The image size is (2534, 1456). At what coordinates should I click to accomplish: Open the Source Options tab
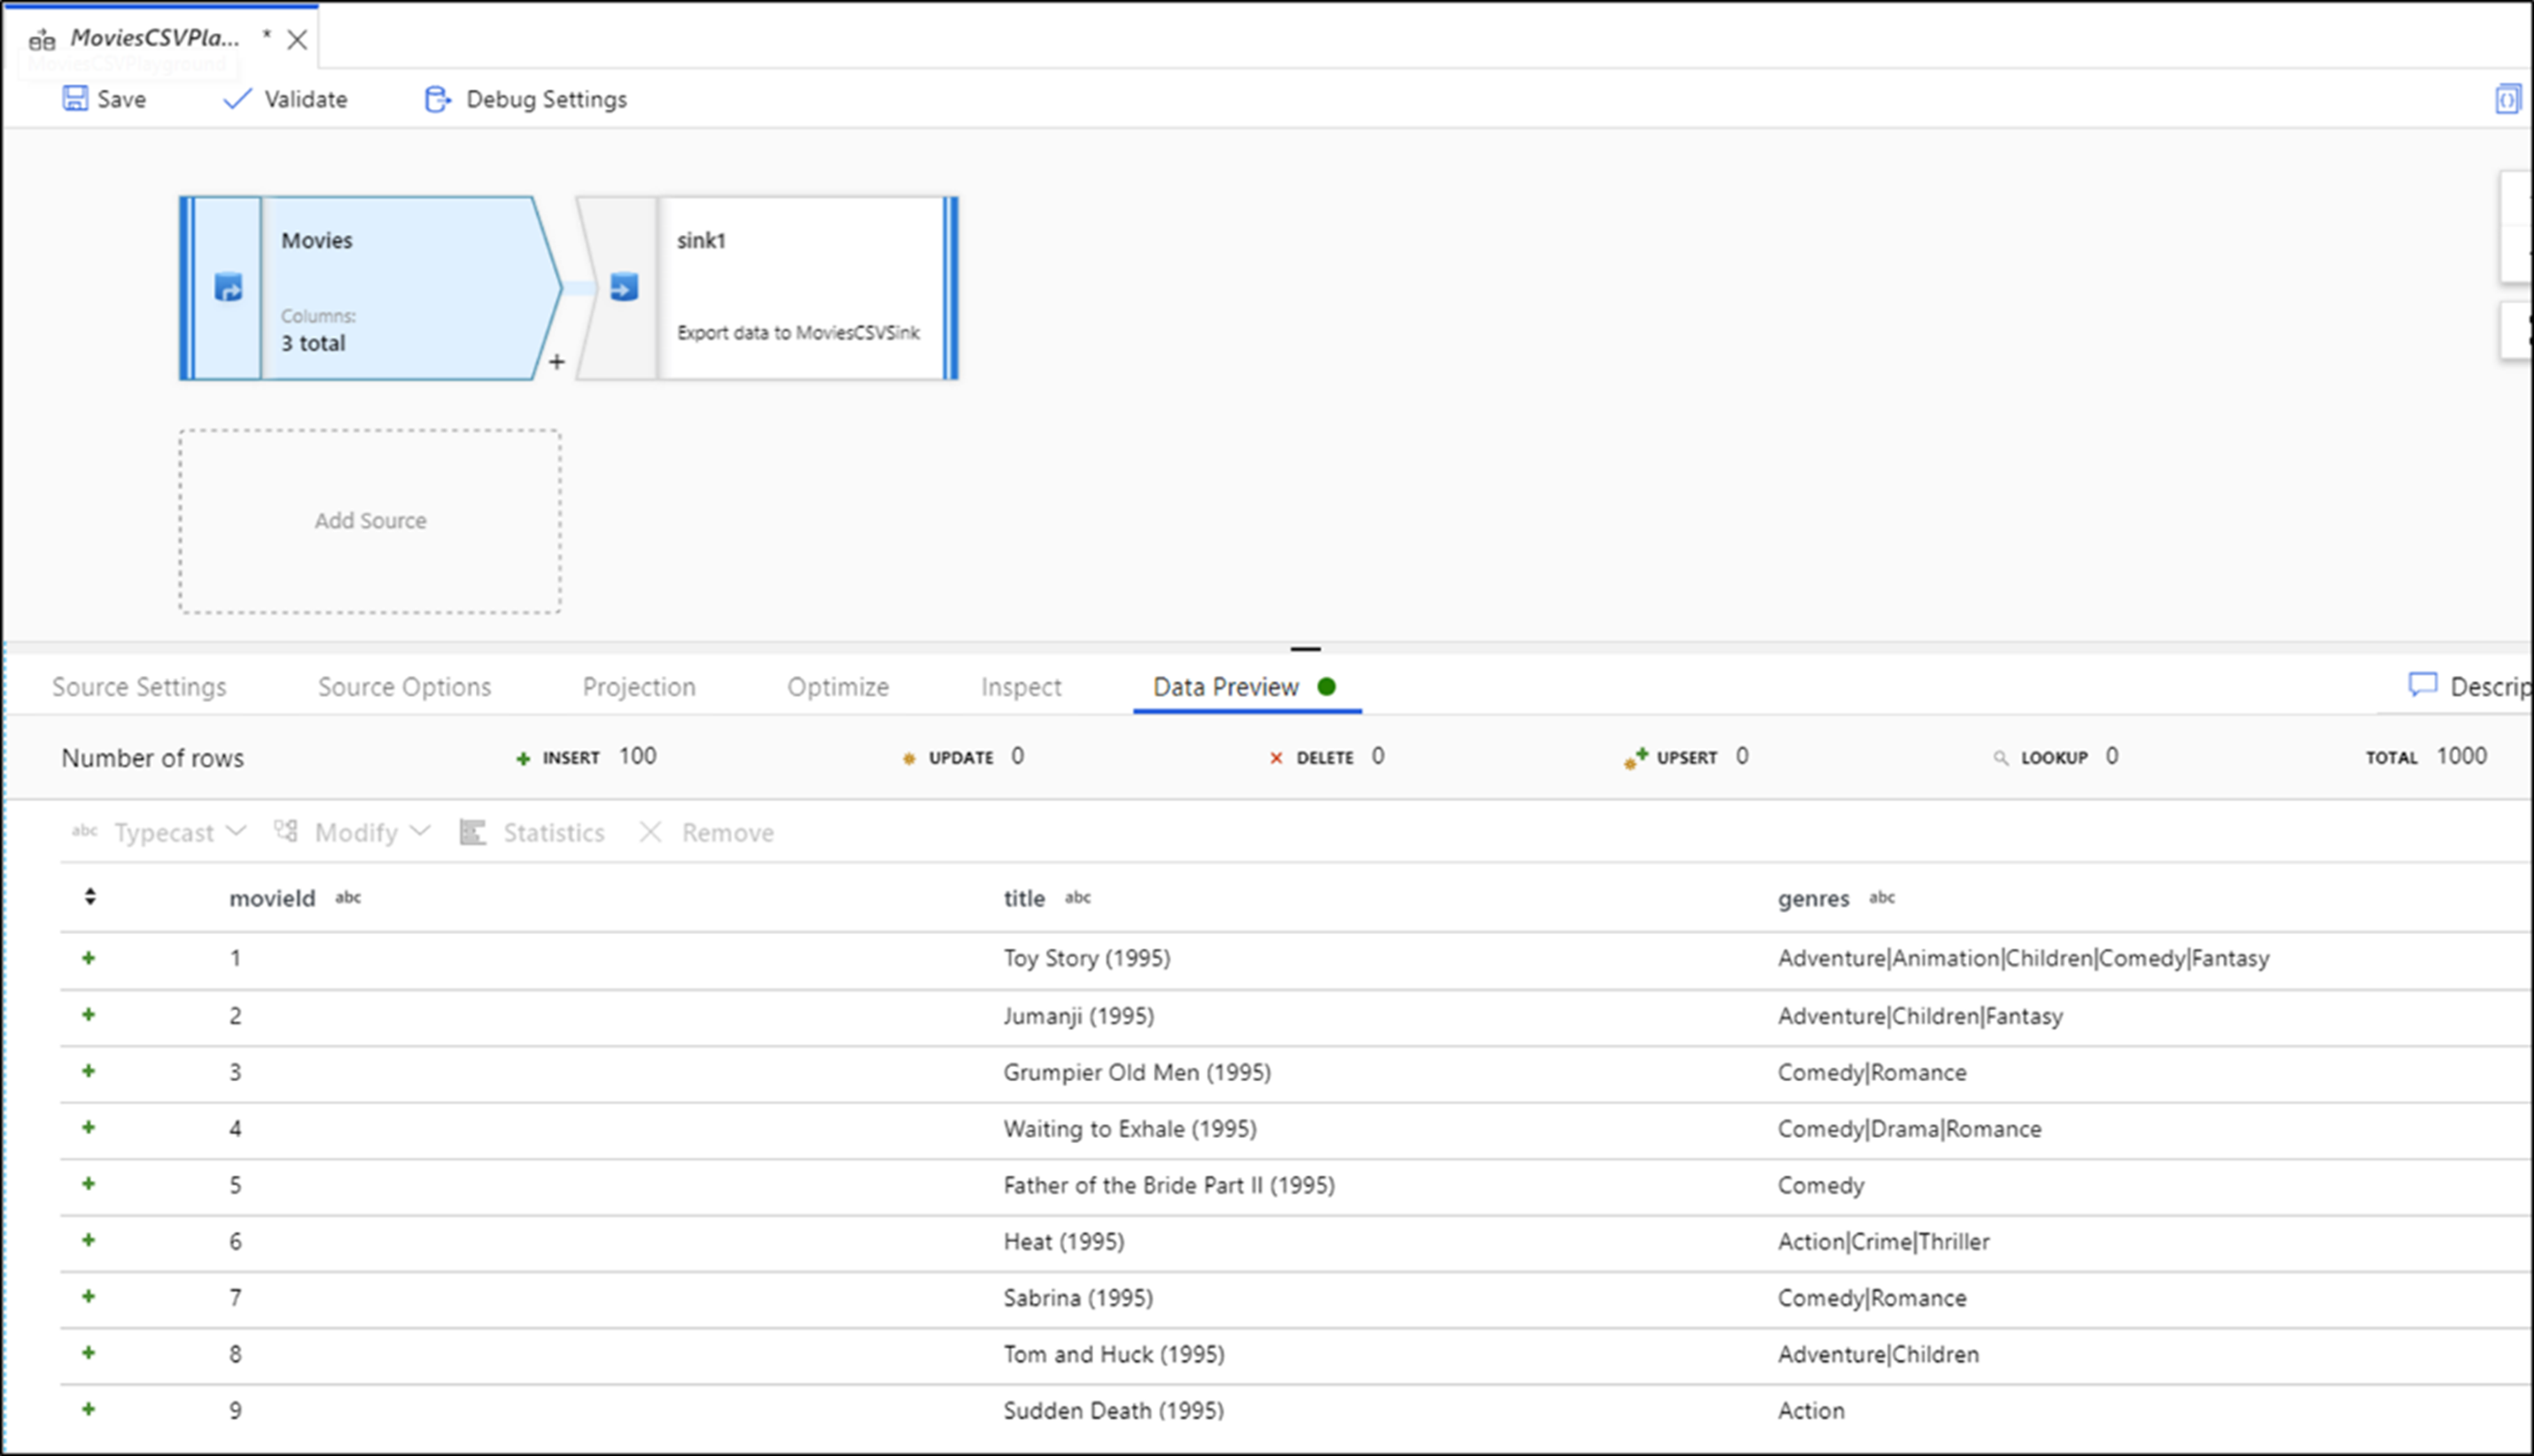point(404,687)
